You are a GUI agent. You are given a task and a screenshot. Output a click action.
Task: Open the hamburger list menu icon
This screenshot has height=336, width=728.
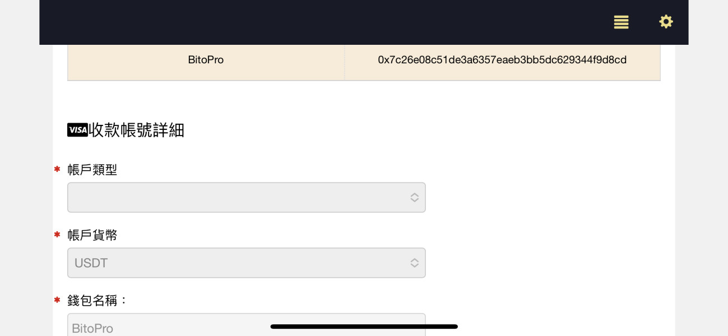[621, 22]
